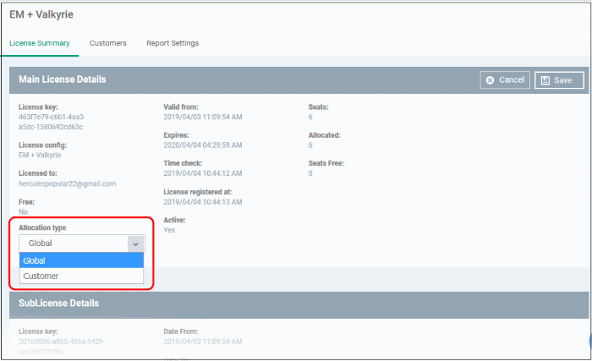
Task: Select Global from the allocation list
Action: coord(81,260)
